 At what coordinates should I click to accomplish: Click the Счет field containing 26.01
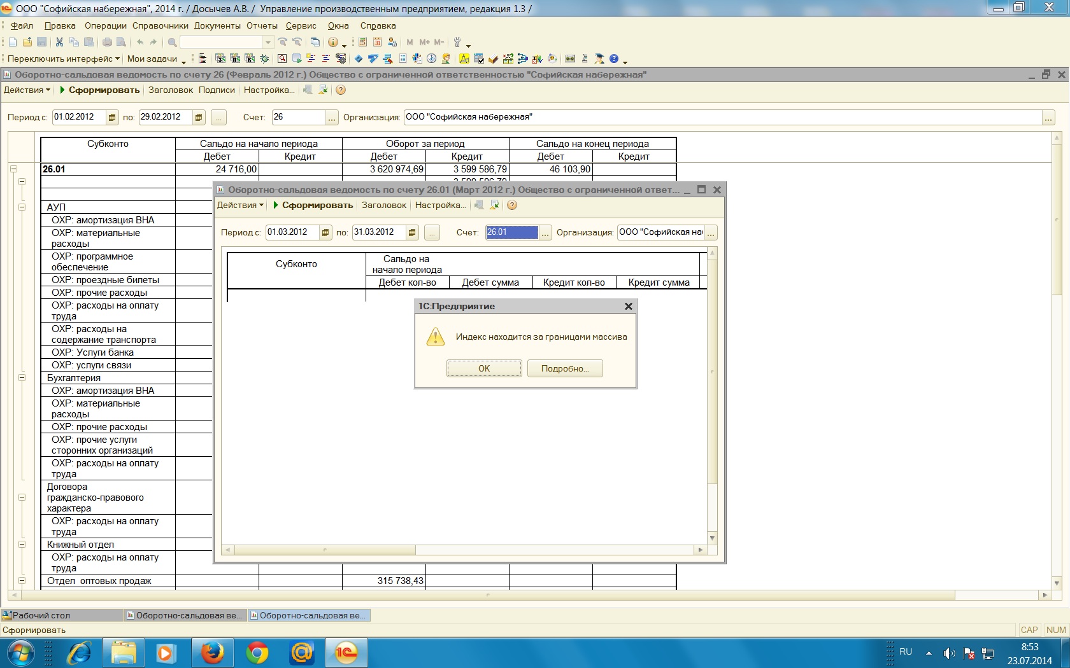click(511, 232)
